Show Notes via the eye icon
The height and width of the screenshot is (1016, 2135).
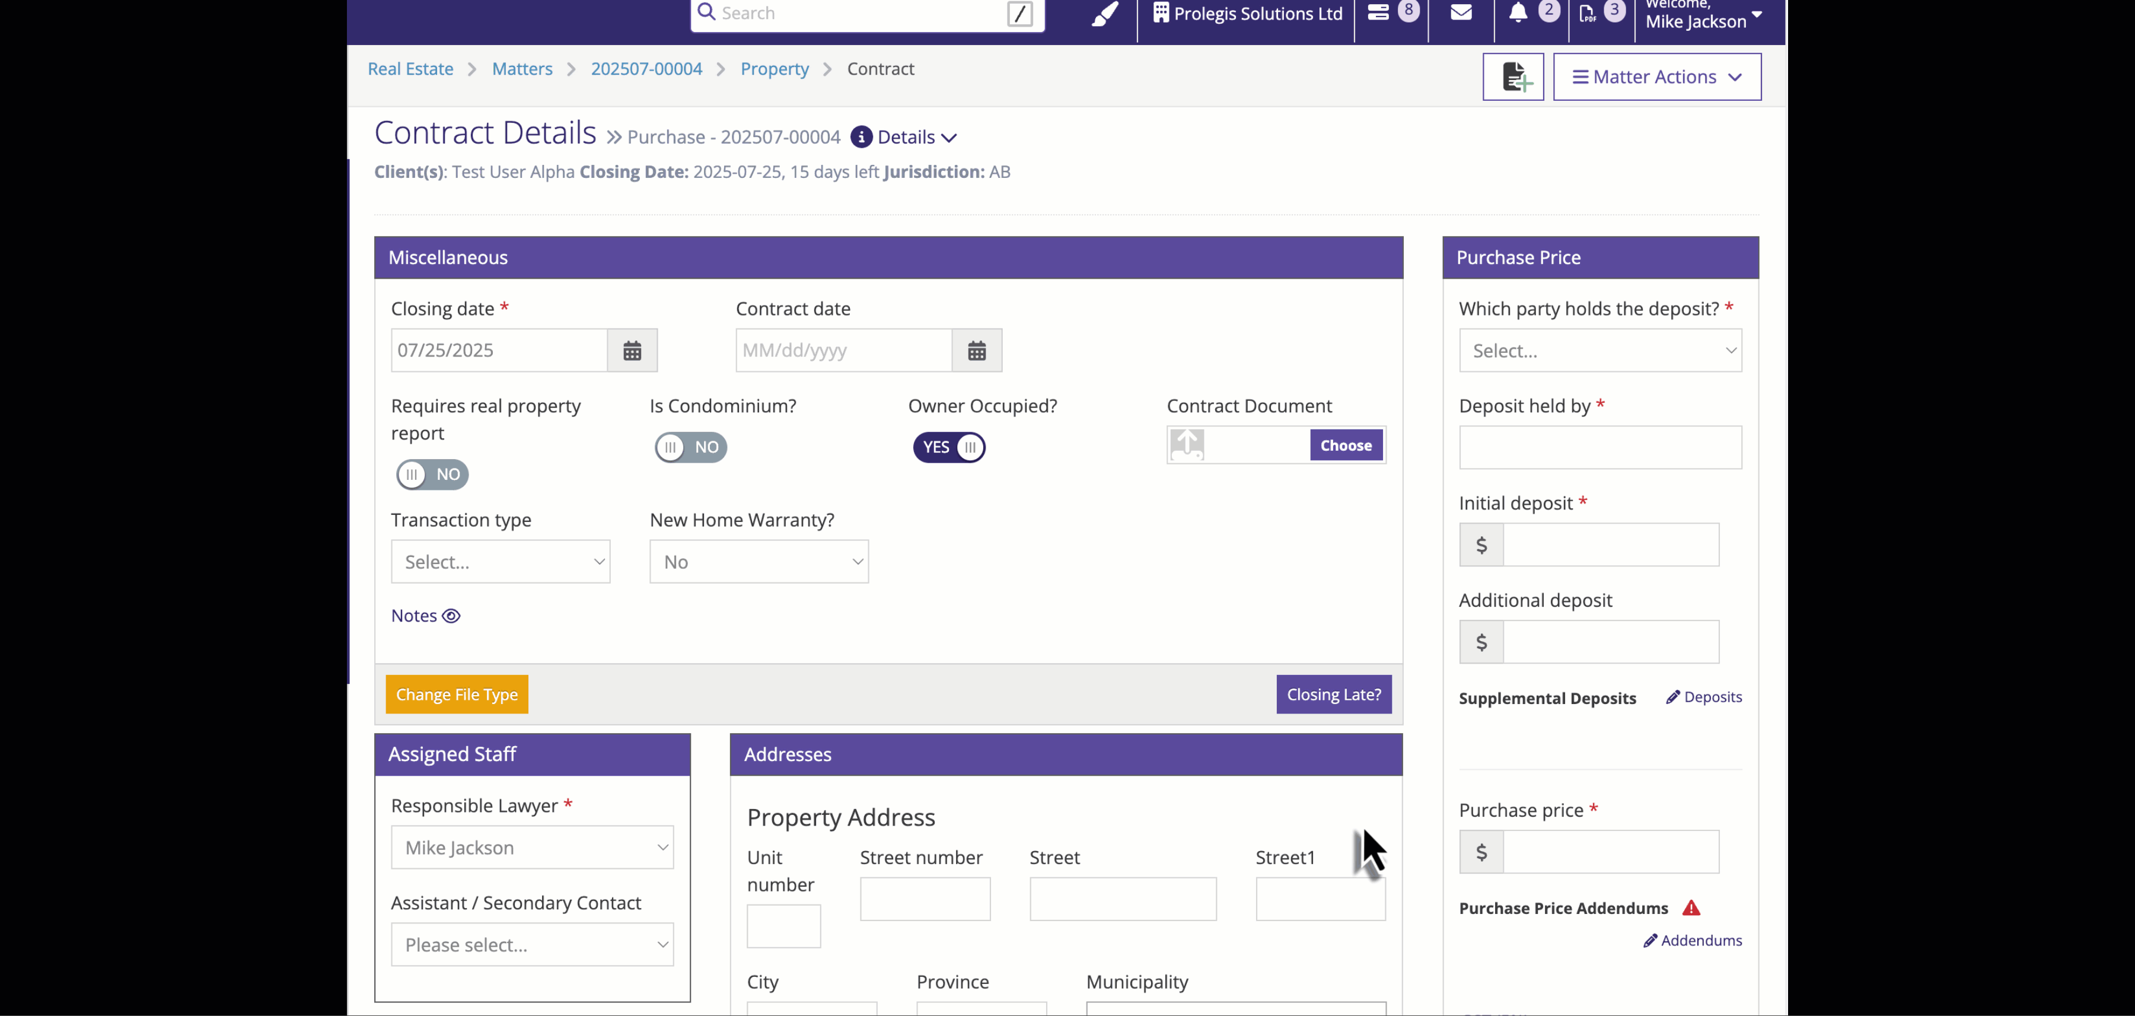(451, 616)
